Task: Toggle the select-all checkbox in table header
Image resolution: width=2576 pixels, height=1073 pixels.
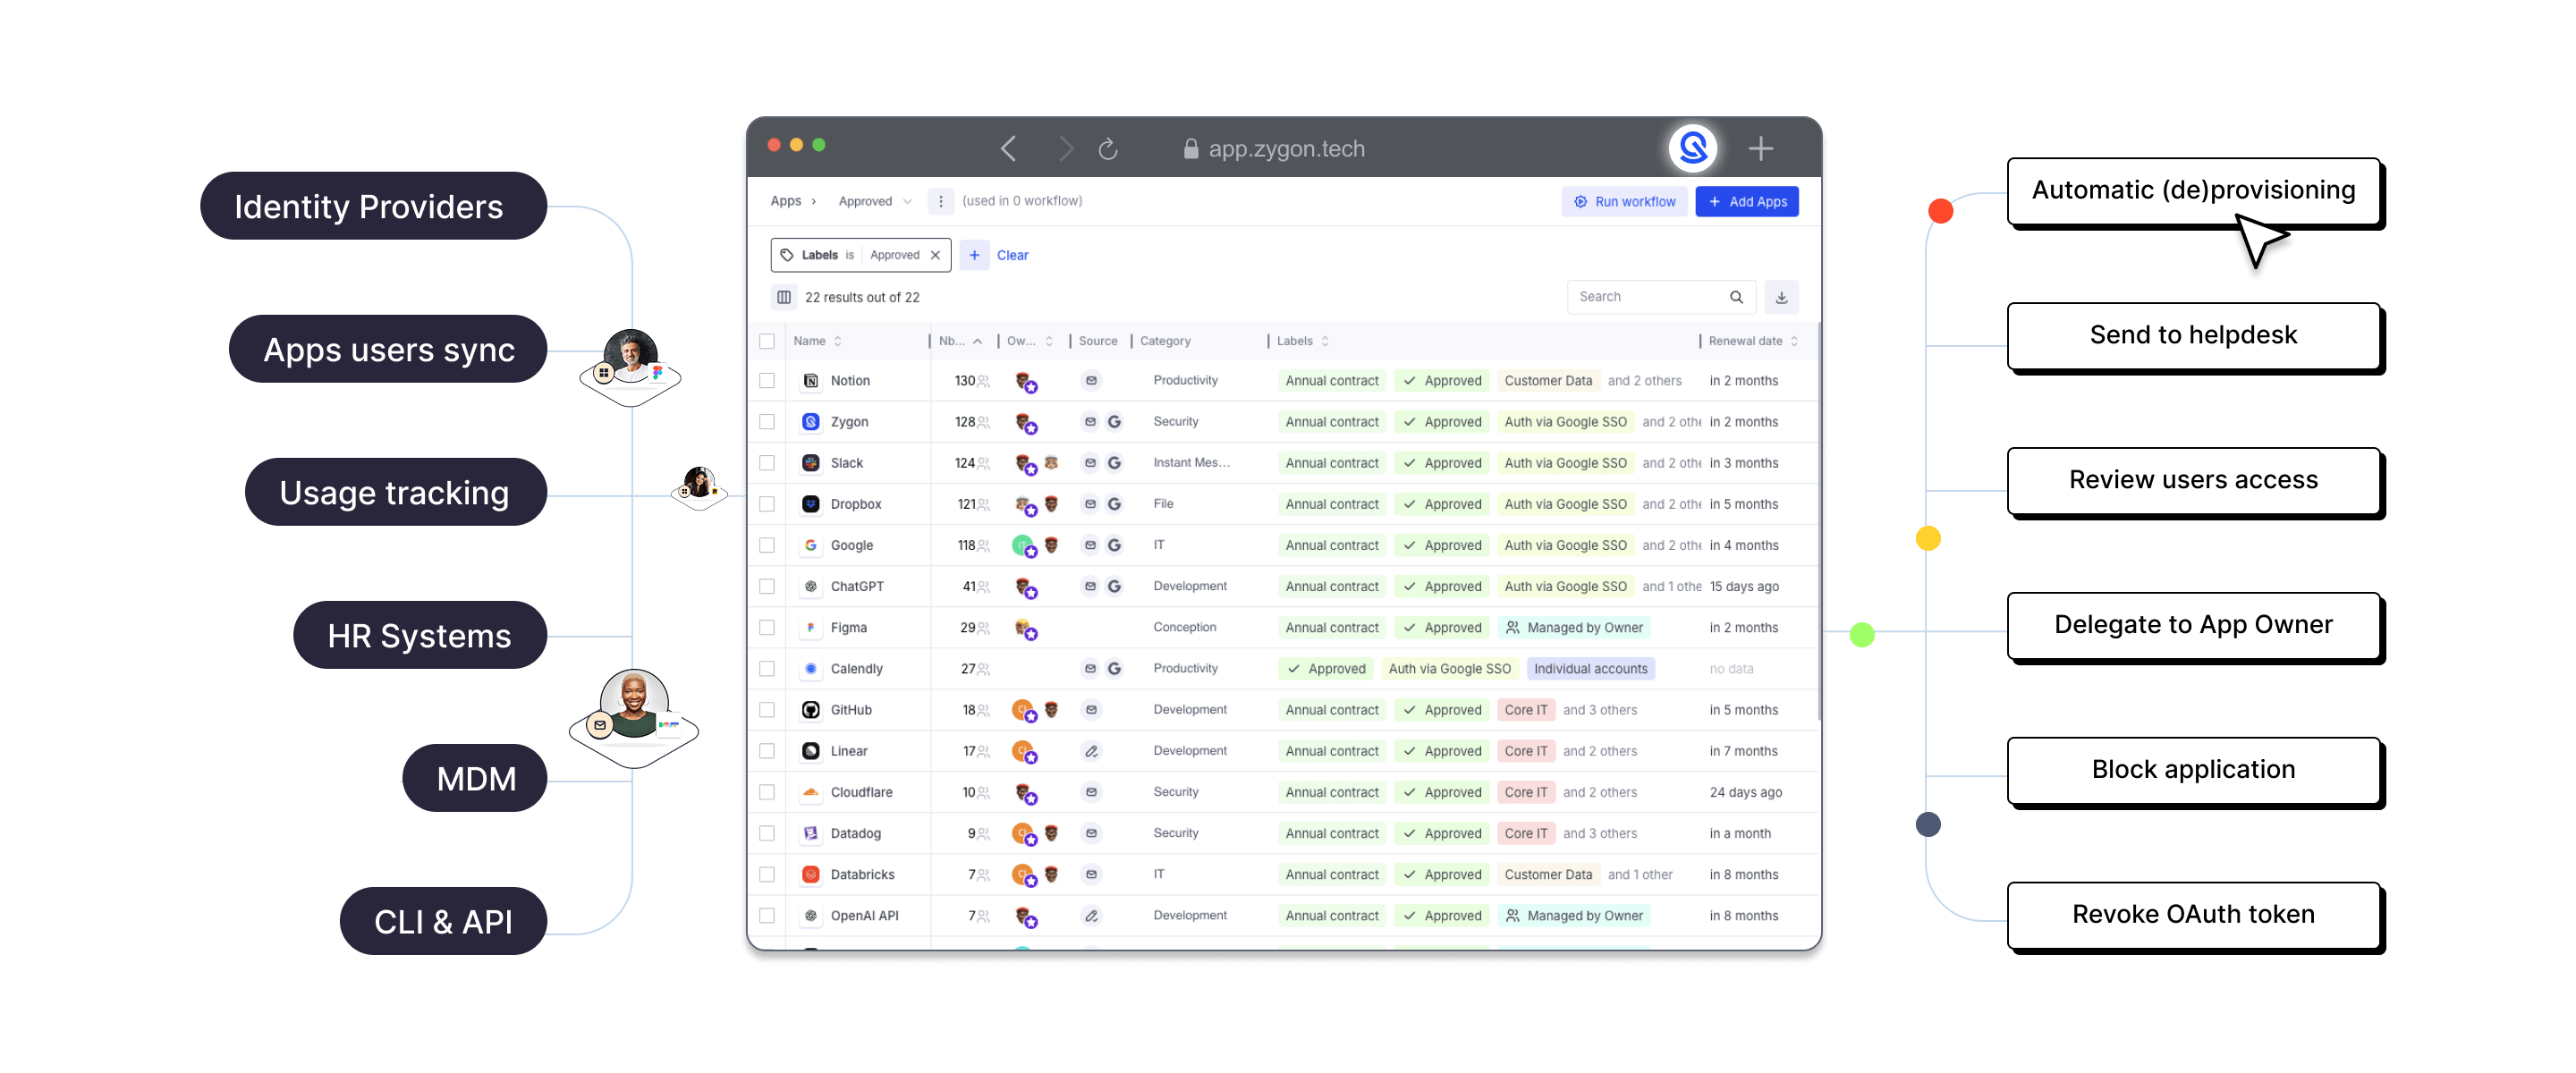Action: 767,341
